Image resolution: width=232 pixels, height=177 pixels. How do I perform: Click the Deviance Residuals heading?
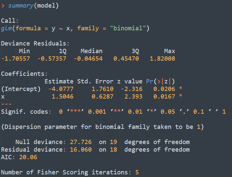[35, 44]
